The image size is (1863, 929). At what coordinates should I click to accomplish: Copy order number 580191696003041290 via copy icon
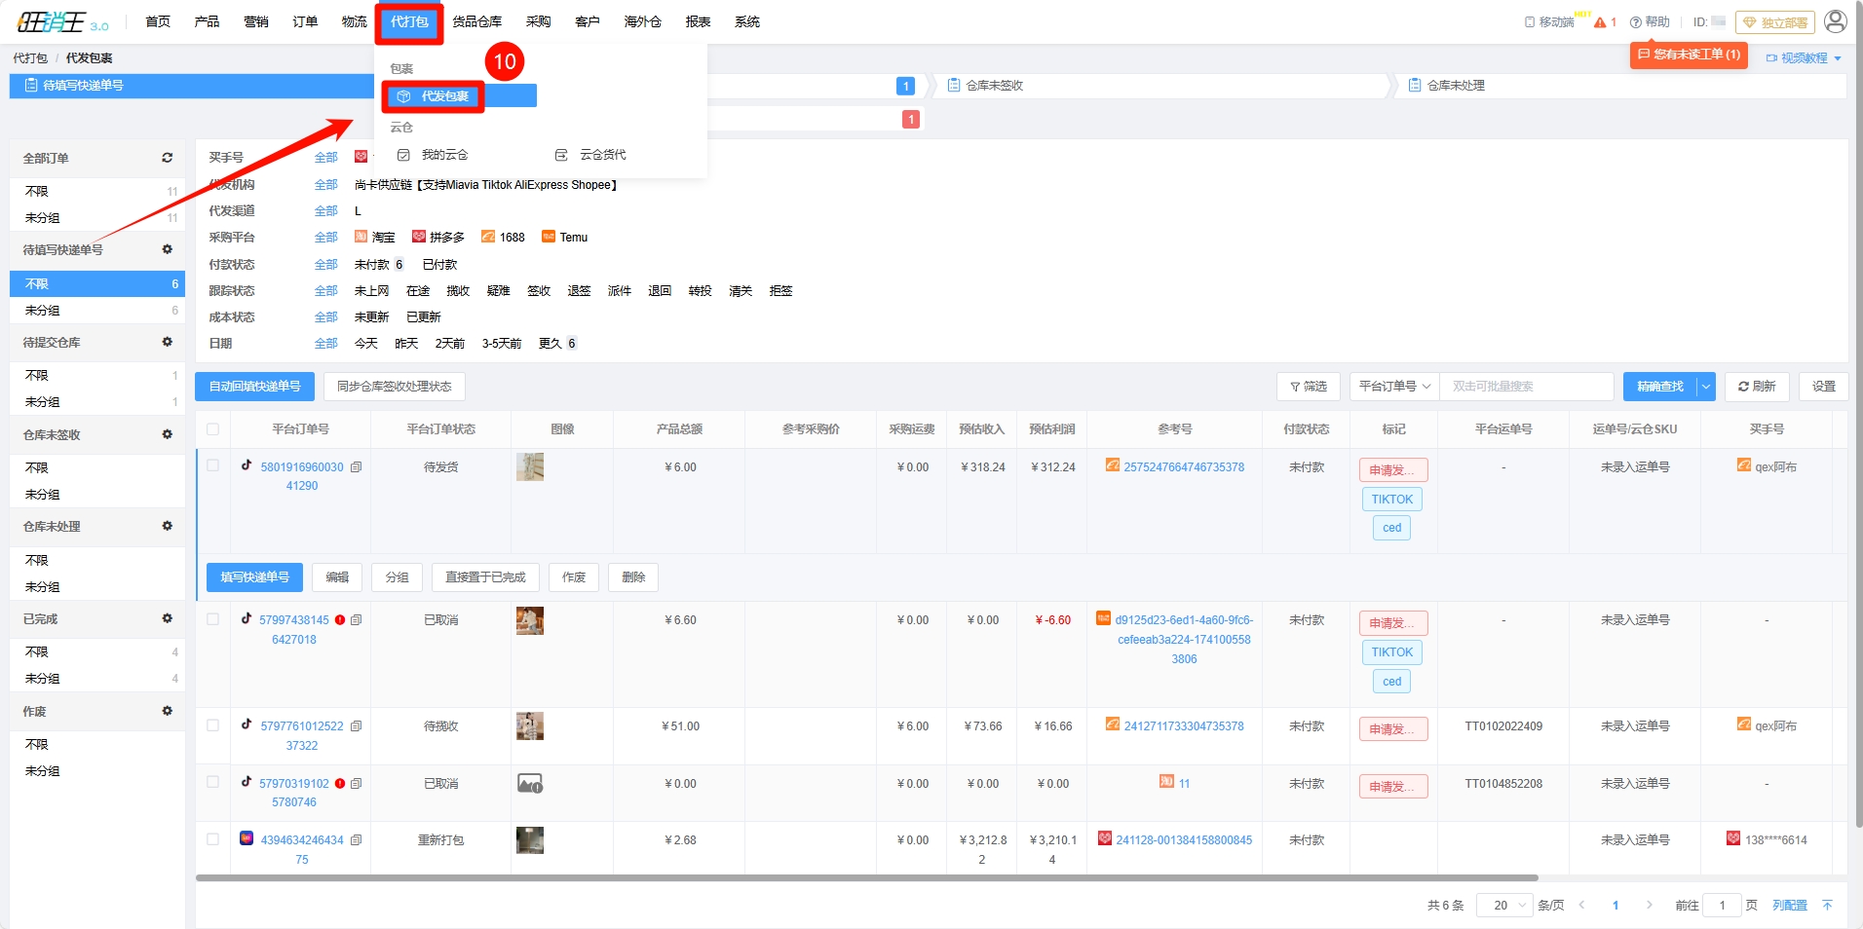357,467
